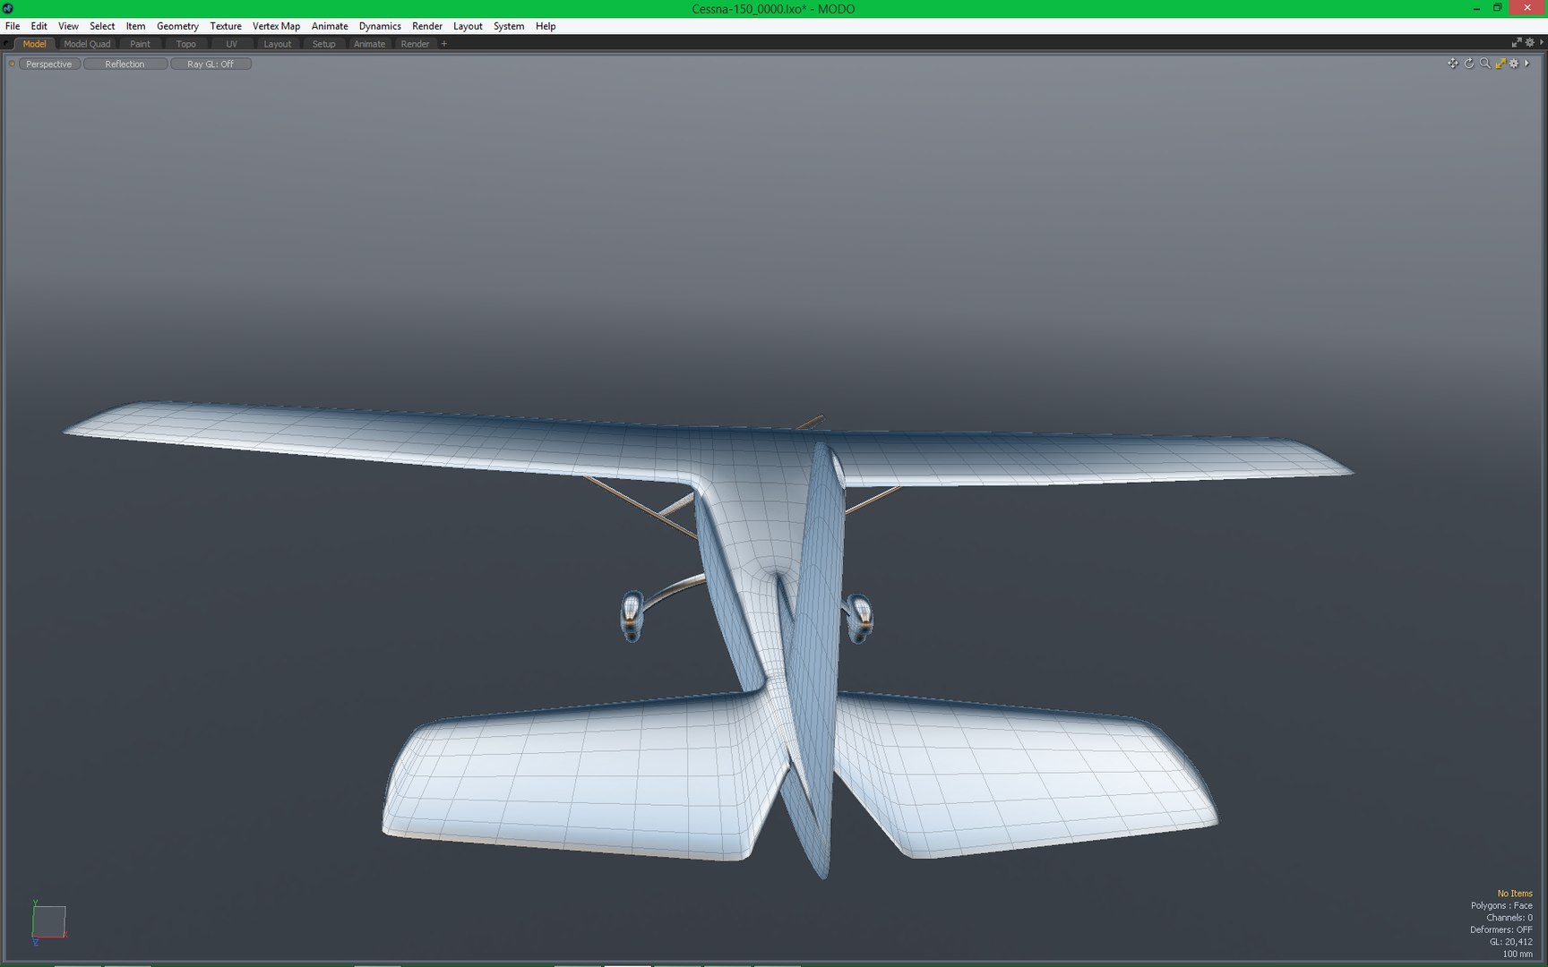The height and width of the screenshot is (967, 1548).
Task: Click the MODO application logo icon
Action: (x=8, y=9)
